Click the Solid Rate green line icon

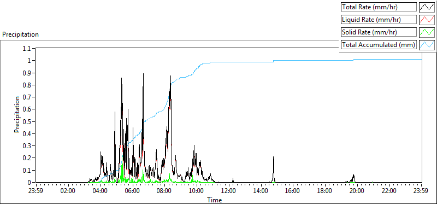427,32
